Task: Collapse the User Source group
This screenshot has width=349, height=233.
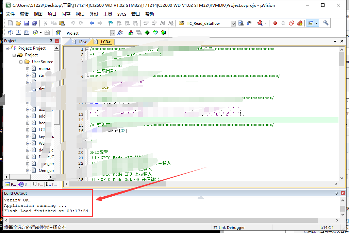Action: (21, 62)
